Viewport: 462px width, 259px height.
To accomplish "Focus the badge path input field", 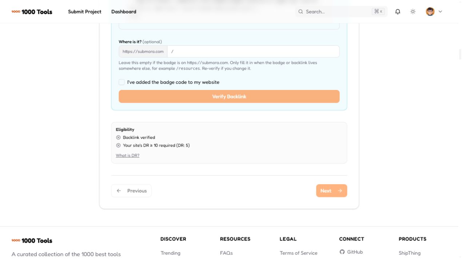I will (x=253, y=52).
